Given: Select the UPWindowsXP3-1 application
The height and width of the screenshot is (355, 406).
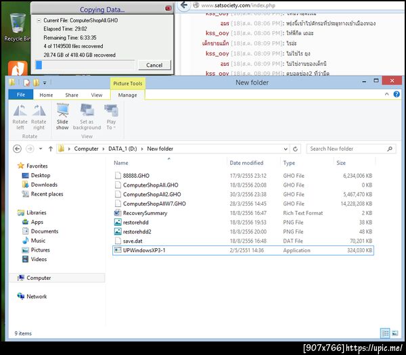Looking at the screenshot, I should [243, 250].
